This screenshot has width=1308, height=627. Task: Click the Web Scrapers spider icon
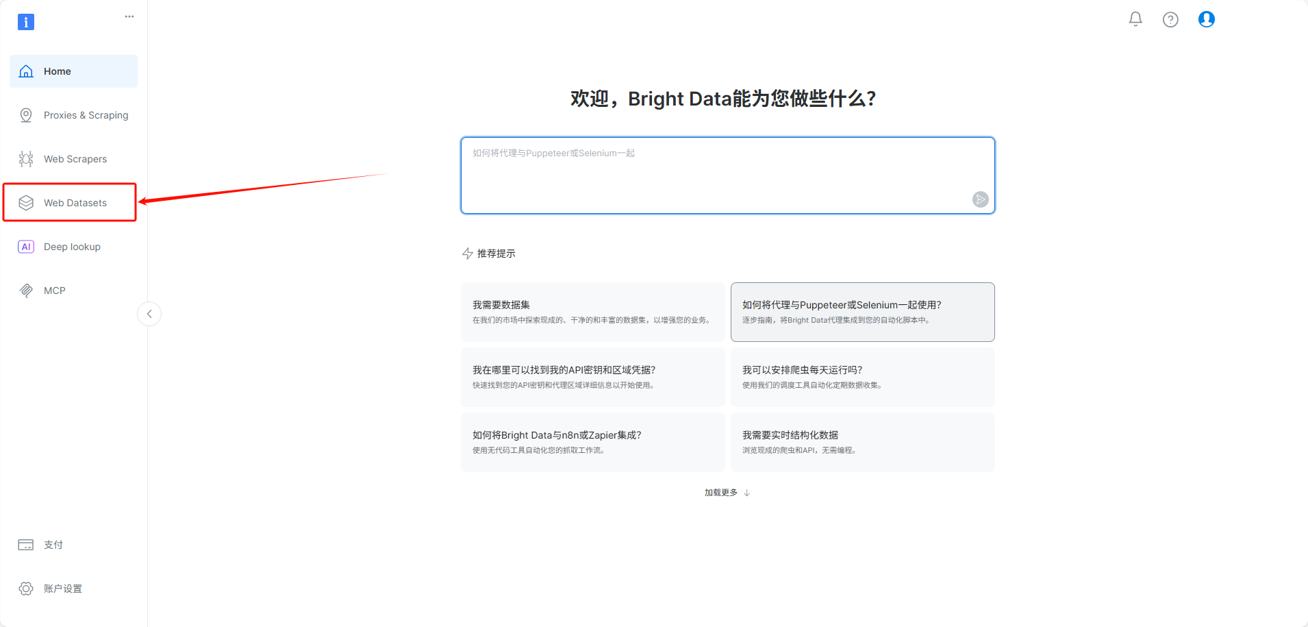click(26, 159)
